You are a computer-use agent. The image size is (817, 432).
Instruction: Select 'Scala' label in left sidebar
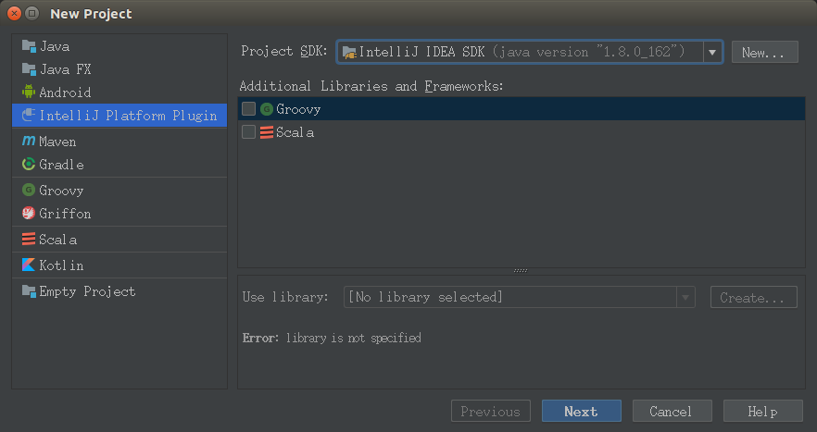(x=57, y=240)
